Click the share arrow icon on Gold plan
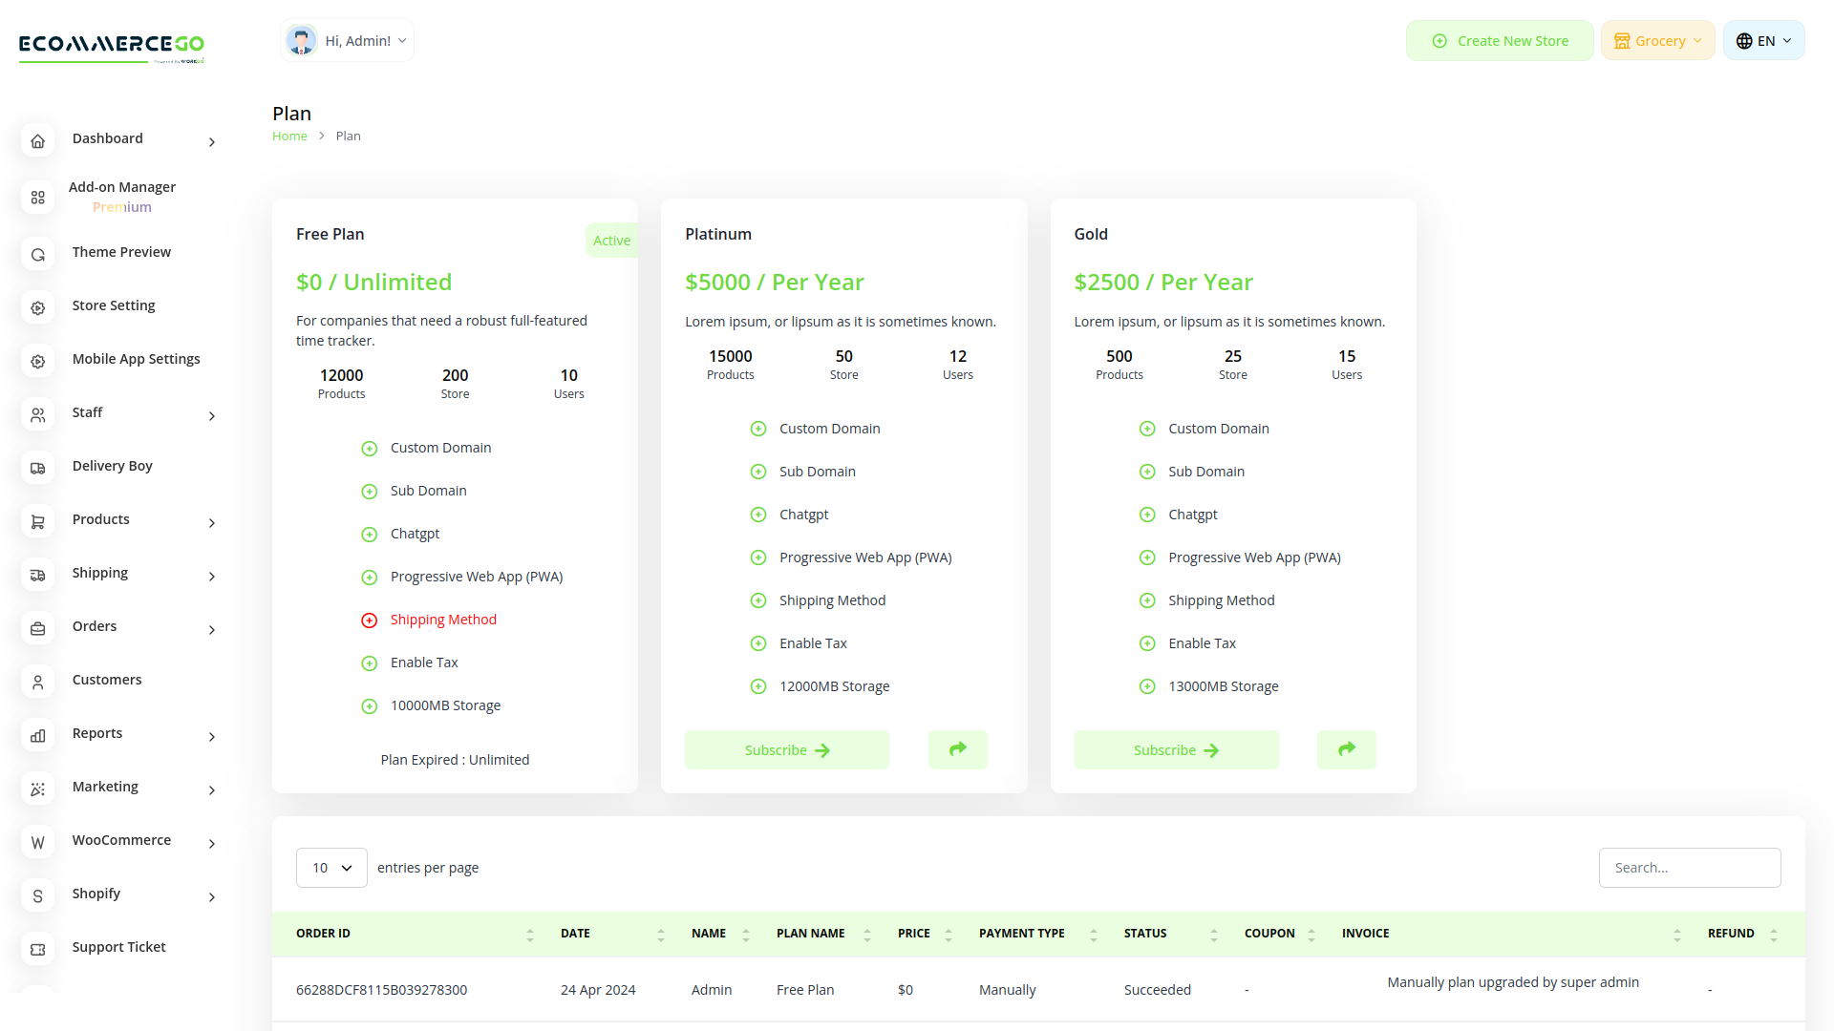The image size is (1834, 1031). pos(1346,749)
